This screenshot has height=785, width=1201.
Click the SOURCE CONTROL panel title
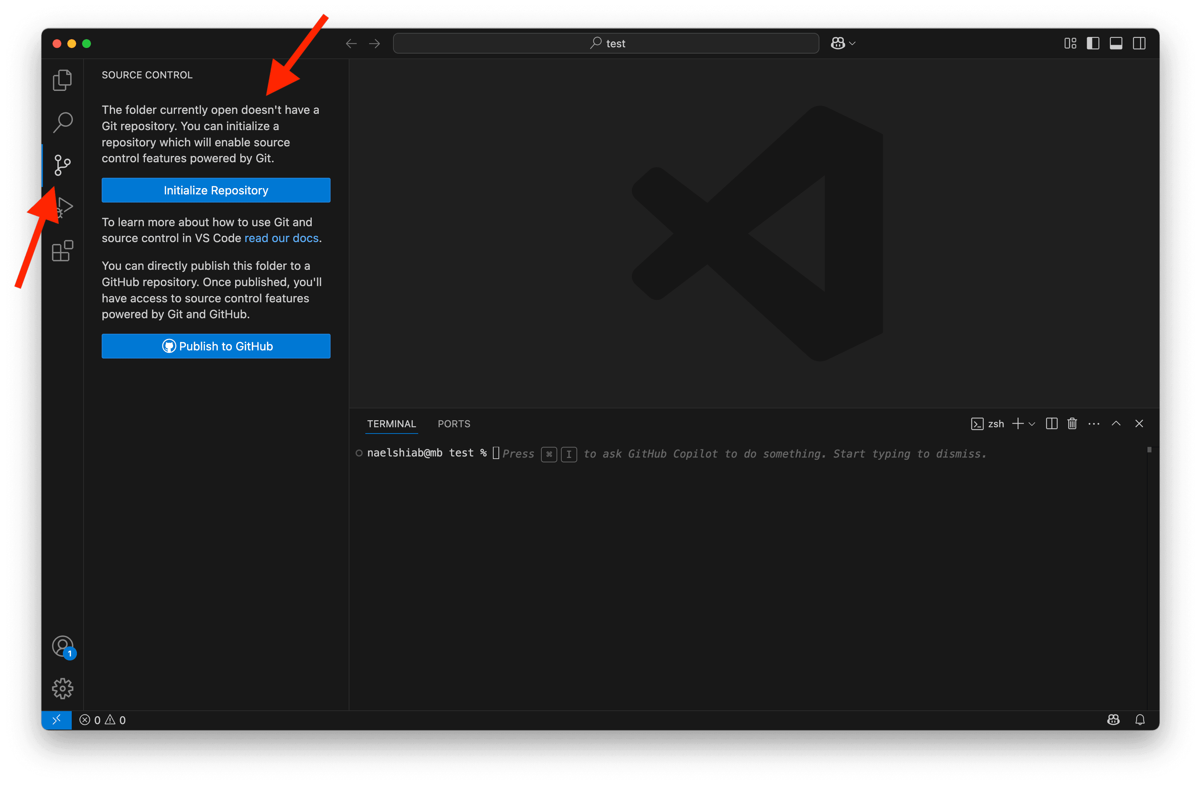click(147, 75)
